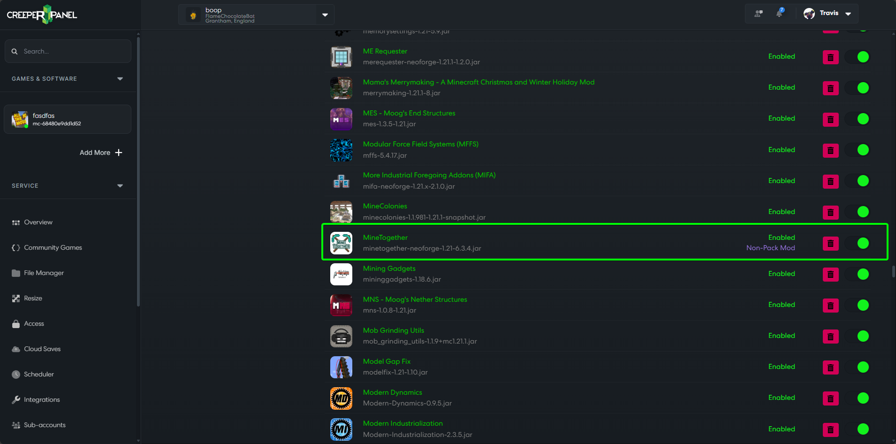Click the mod list scrollbar thumb
The height and width of the screenshot is (444, 896).
(x=893, y=272)
